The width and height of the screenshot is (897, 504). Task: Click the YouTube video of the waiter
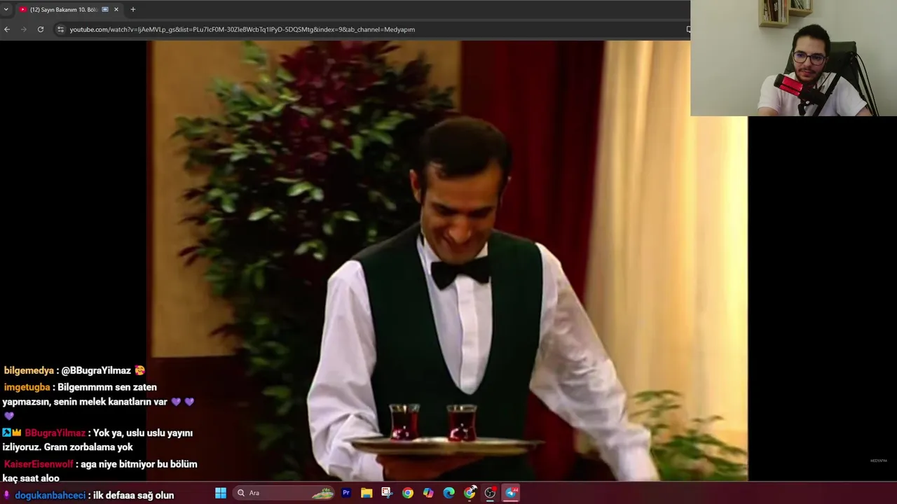coord(446,260)
